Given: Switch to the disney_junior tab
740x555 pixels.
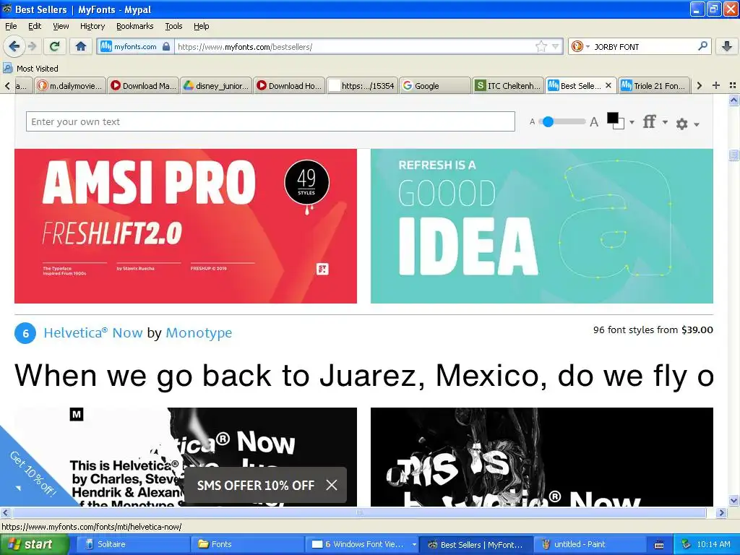Looking at the screenshot, I should 216,85.
